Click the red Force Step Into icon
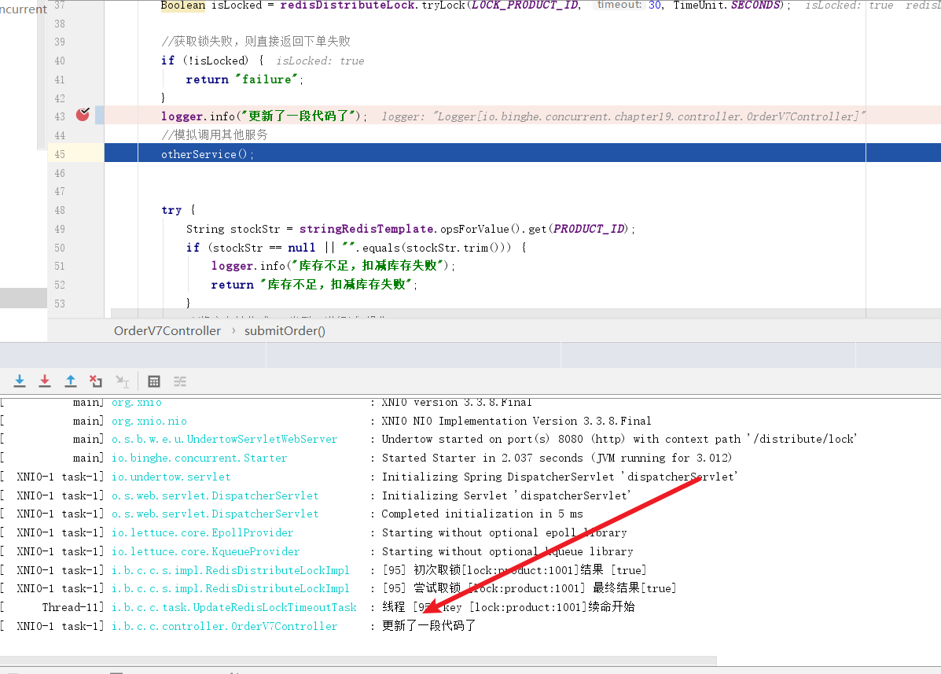The height and width of the screenshot is (674, 941). (45, 381)
